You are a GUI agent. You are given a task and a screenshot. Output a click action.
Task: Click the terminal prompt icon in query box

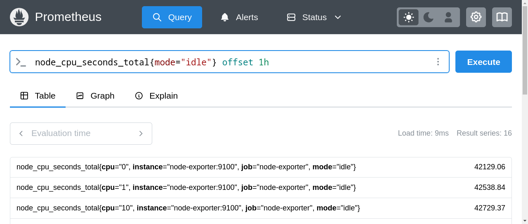click(x=21, y=62)
